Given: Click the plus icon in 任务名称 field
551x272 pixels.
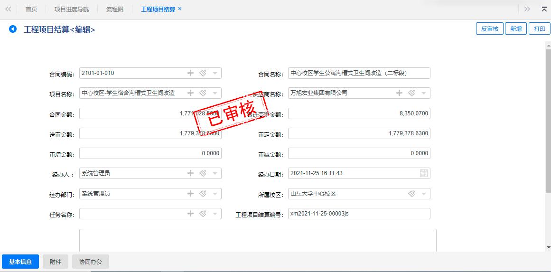Looking at the screenshot, I should pyautogui.click(x=190, y=214).
